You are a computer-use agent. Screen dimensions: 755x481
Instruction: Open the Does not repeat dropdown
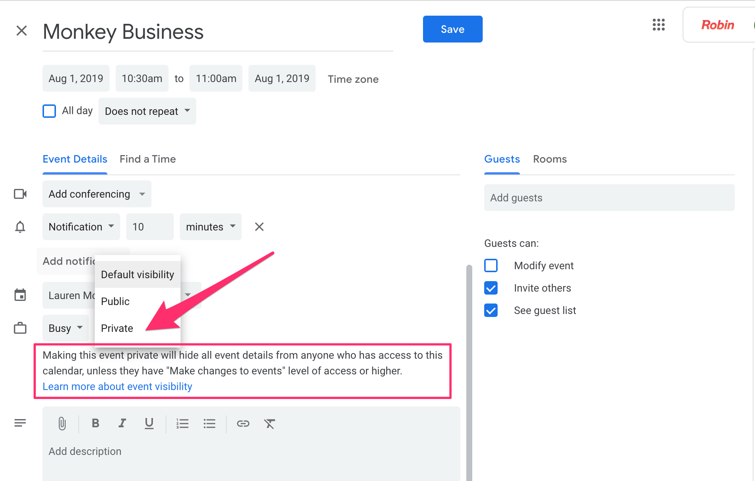click(147, 111)
